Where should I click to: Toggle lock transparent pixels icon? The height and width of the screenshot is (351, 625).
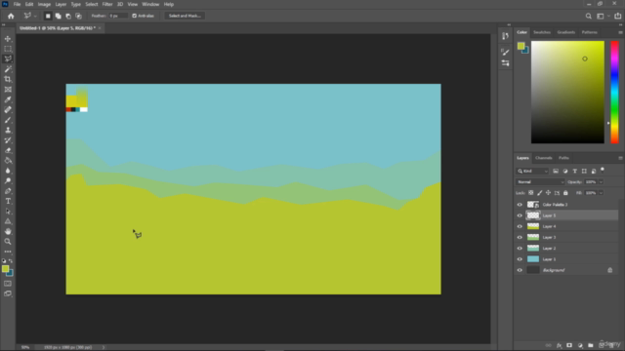pyautogui.click(x=531, y=193)
